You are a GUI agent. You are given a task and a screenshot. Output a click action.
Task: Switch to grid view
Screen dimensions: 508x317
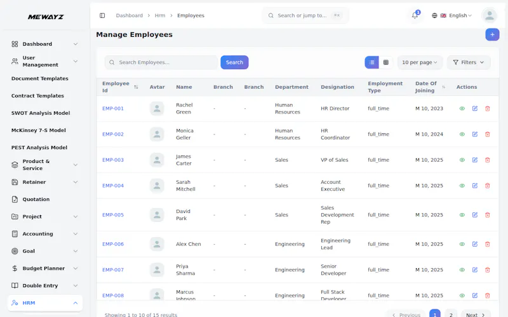[x=386, y=62]
